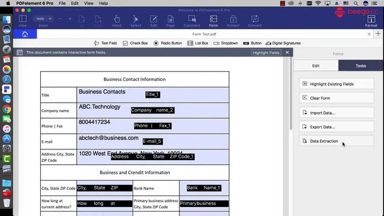This screenshot has width=384, height=216.
Task: Click the Company name_2 form field
Action: tap(152, 110)
